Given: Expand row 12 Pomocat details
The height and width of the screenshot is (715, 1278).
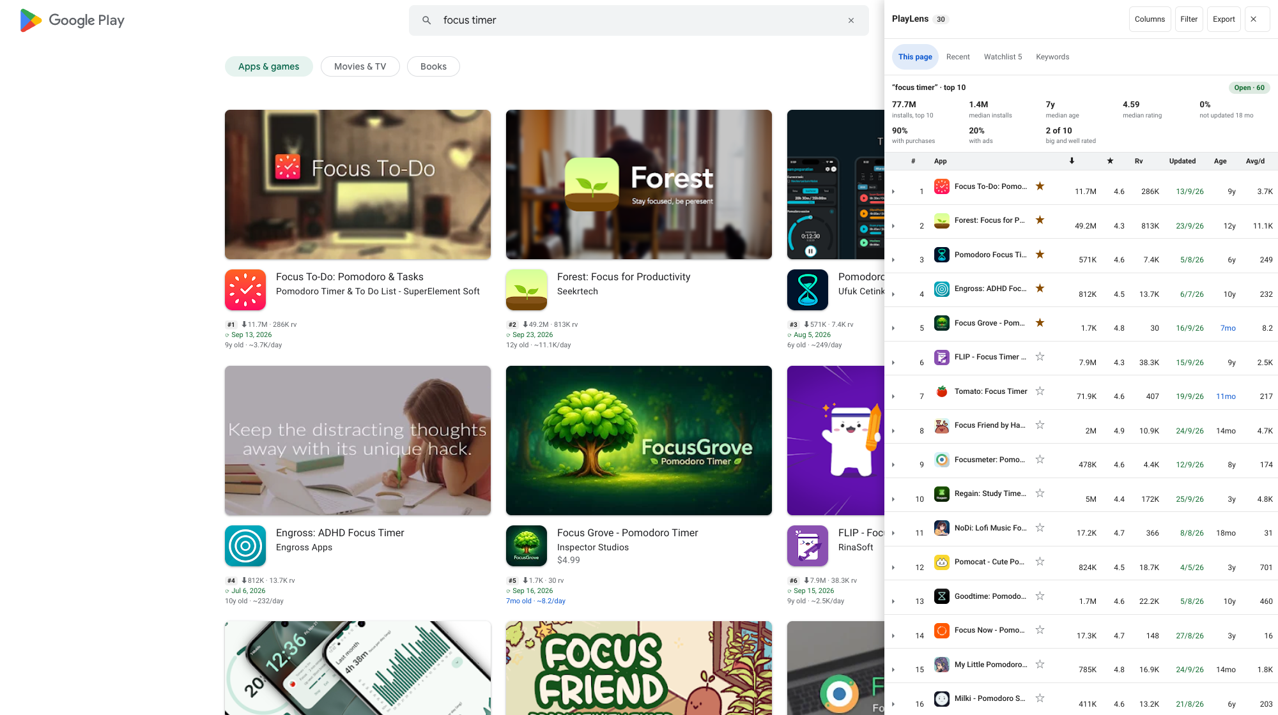Looking at the screenshot, I should pos(893,568).
